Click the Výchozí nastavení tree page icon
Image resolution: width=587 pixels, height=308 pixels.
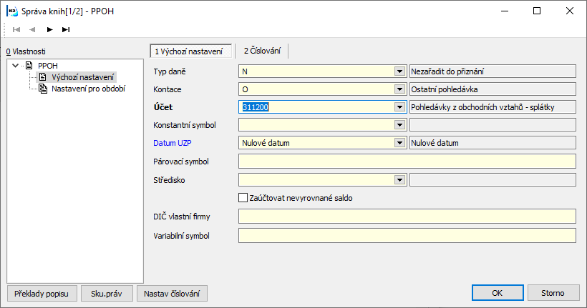(x=43, y=77)
